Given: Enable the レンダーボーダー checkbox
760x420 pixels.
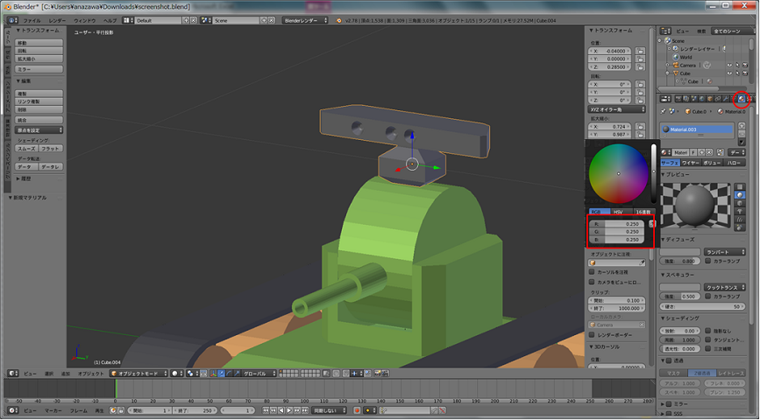Looking at the screenshot, I should point(592,334).
